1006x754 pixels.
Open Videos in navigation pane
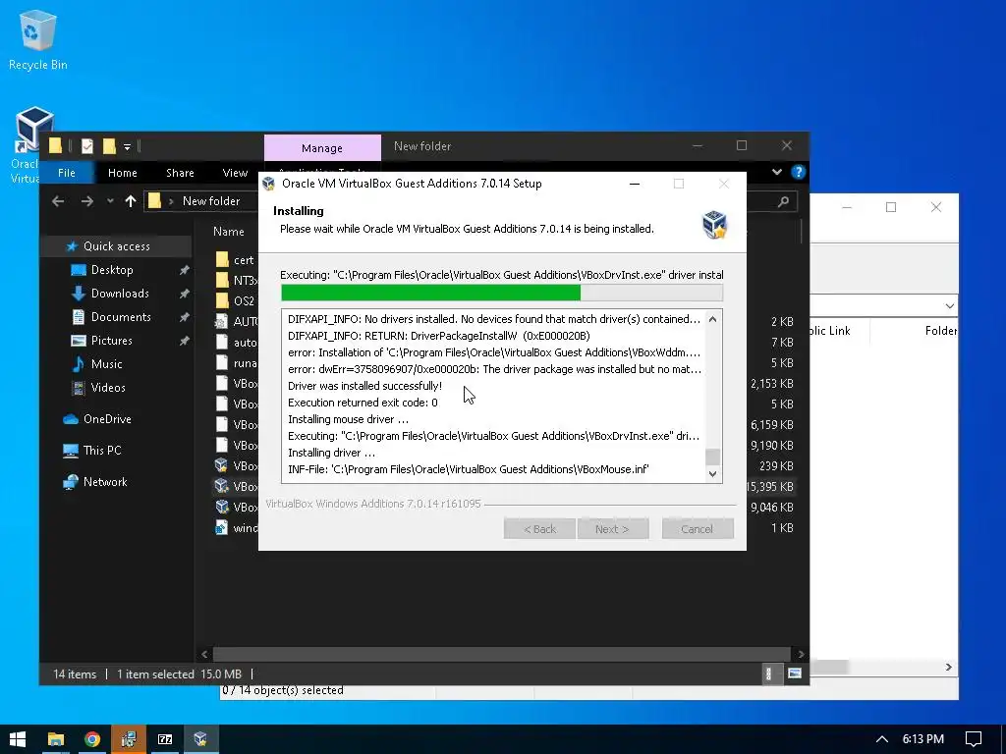pos(108,388)
